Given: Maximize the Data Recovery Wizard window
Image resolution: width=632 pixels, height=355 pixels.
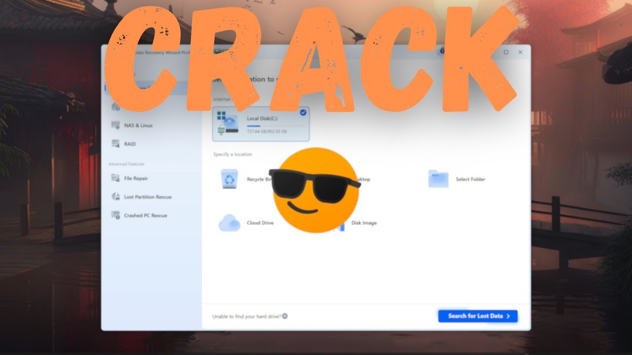Looking at the screenshot, I should tap(506, 52).
